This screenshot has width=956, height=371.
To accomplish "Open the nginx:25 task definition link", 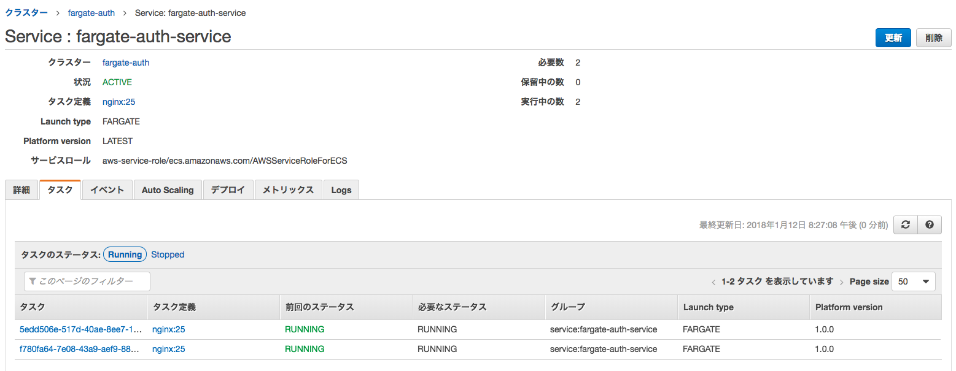I will (x=119, y=101).
